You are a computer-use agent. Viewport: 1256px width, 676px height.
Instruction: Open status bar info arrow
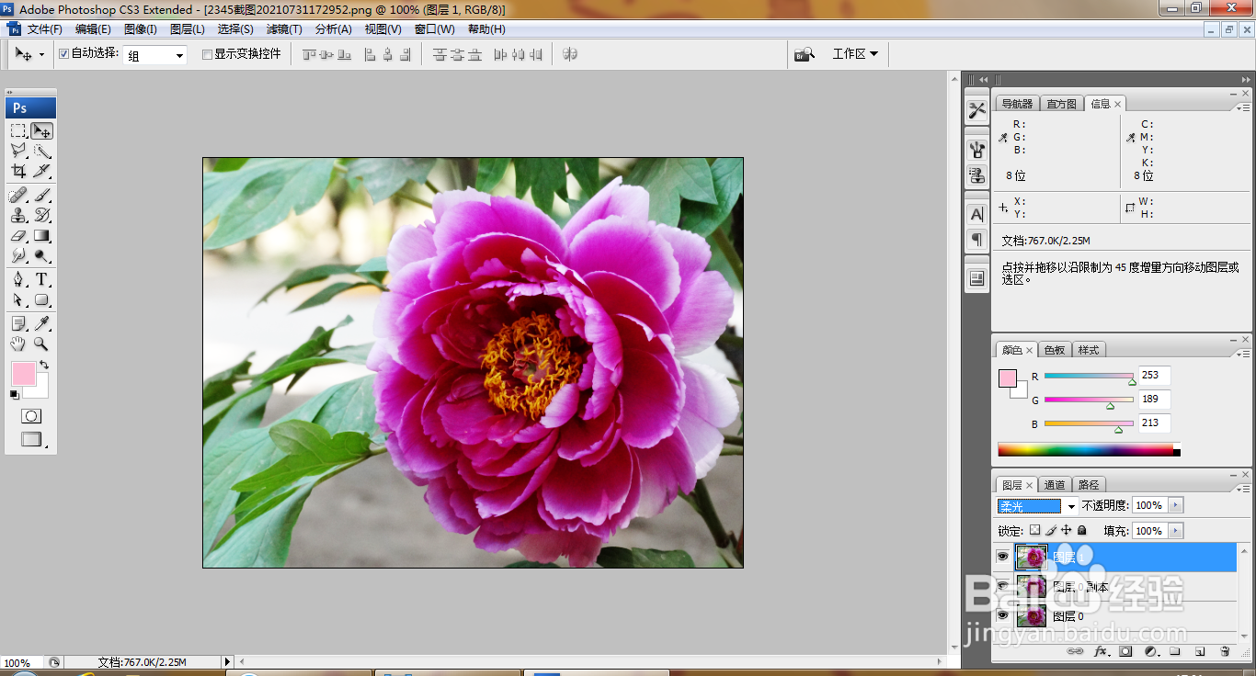pos(228,661)
